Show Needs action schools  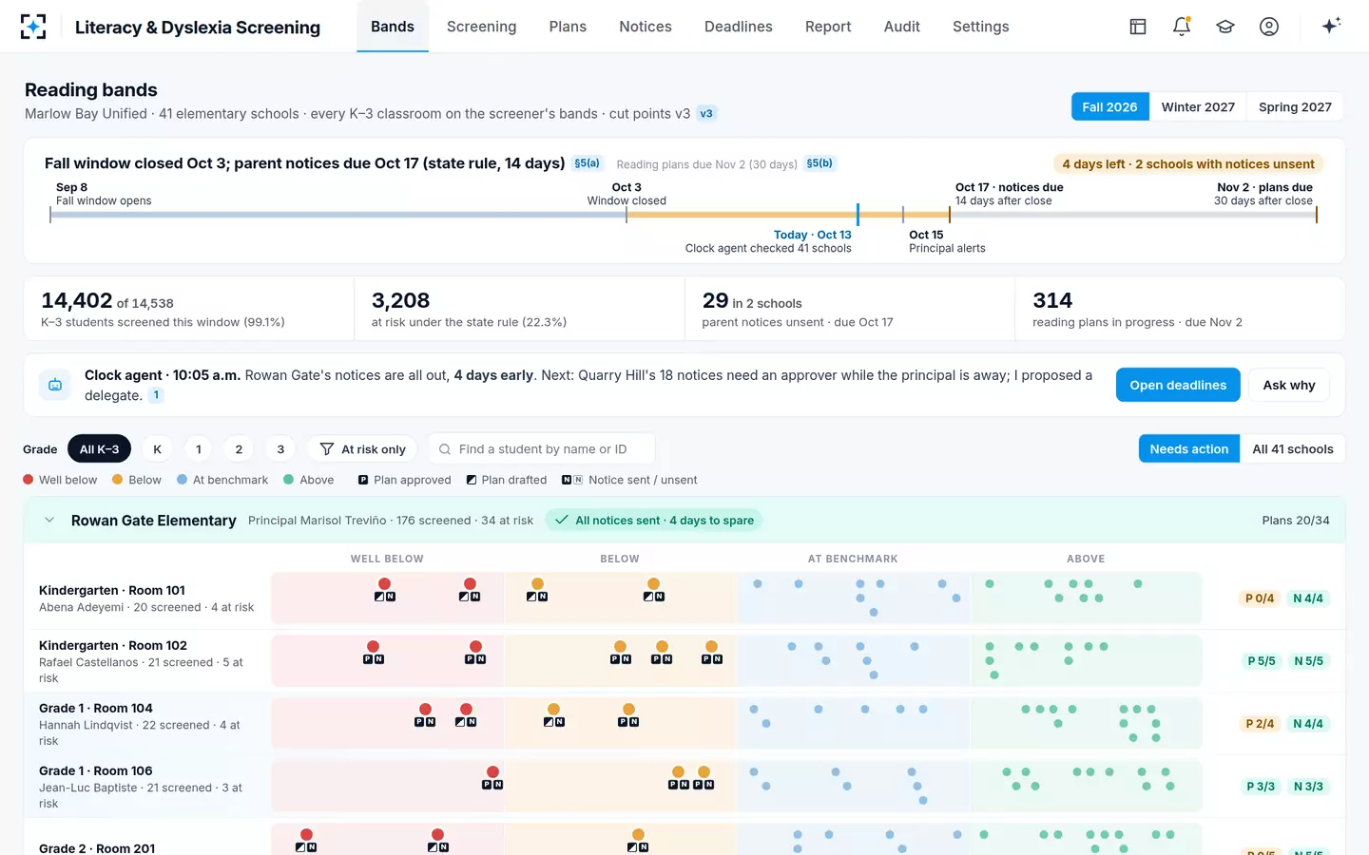[1189, 448]
